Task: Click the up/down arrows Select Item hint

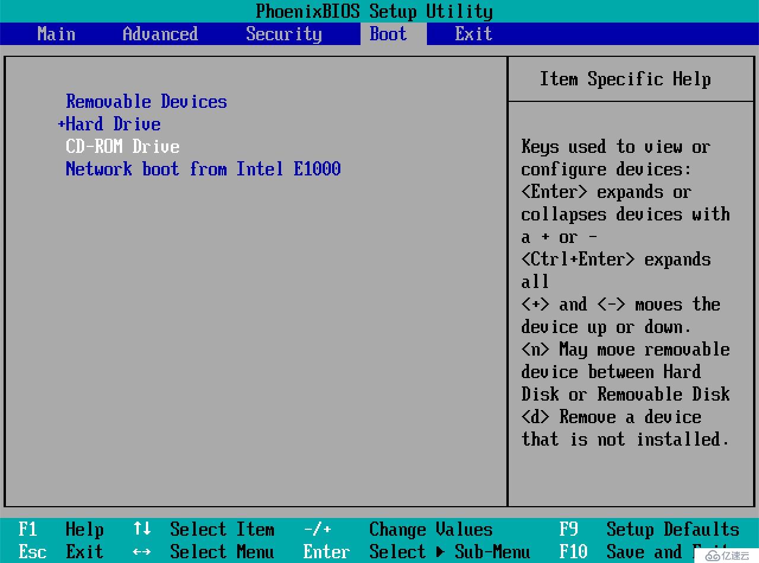Action: coord(203,529)
